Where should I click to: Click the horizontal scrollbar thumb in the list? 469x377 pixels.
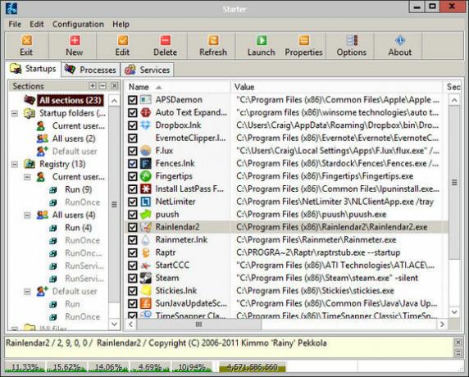point(198,325)
